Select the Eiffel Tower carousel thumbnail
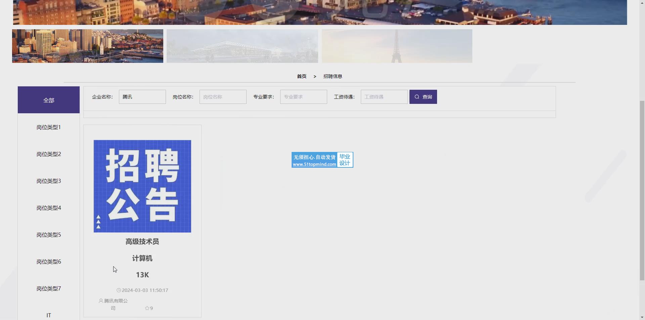This screenshot has width=645, height=320. pyautogui.click(x=397, y=46)
